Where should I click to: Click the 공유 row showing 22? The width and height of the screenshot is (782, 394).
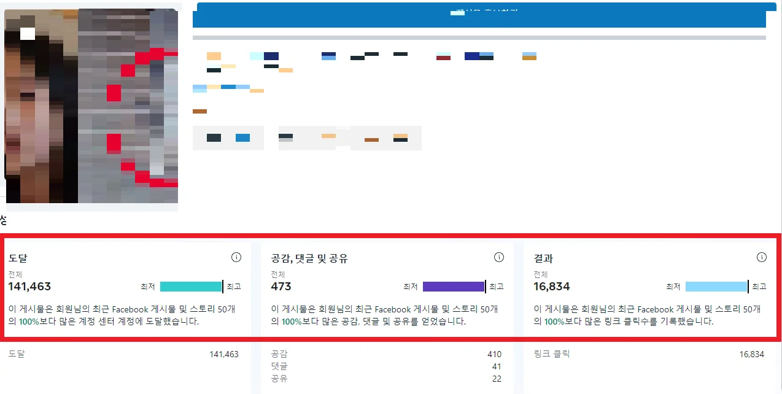tap(387, 379)
